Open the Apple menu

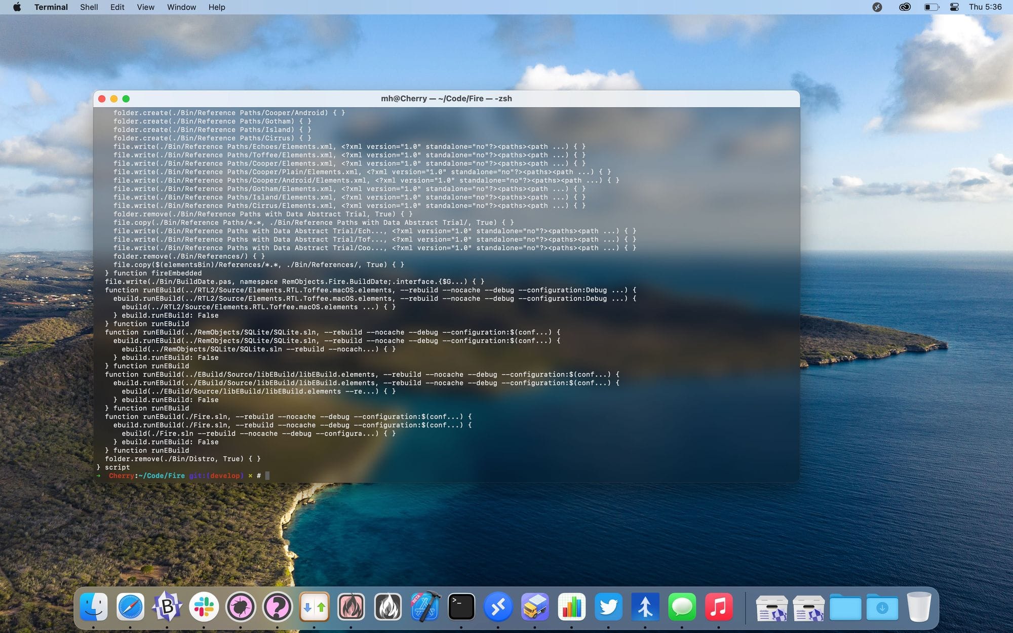(x=17, y=7)
